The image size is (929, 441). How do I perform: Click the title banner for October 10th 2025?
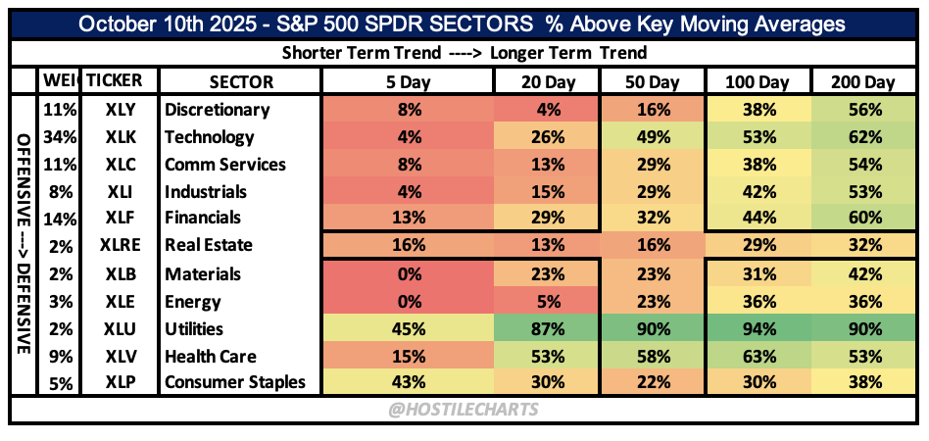464,24
